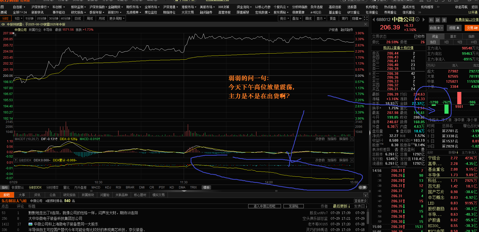Expand the 自选股 dropdown menu

[19, 7]
